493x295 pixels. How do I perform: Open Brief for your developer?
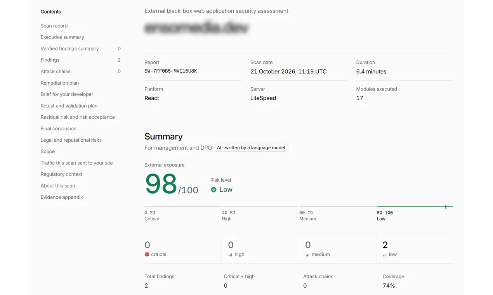pyautogui.click(x=67, y=94)
